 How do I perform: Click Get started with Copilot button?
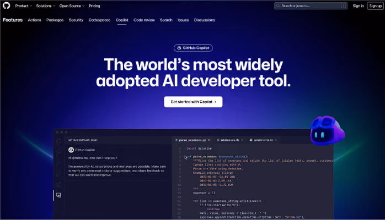coord(193,102)
